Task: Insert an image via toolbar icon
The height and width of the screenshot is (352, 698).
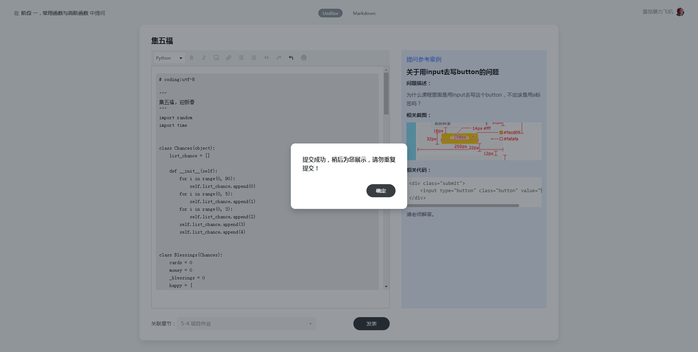Action: [x=216, y=58]
